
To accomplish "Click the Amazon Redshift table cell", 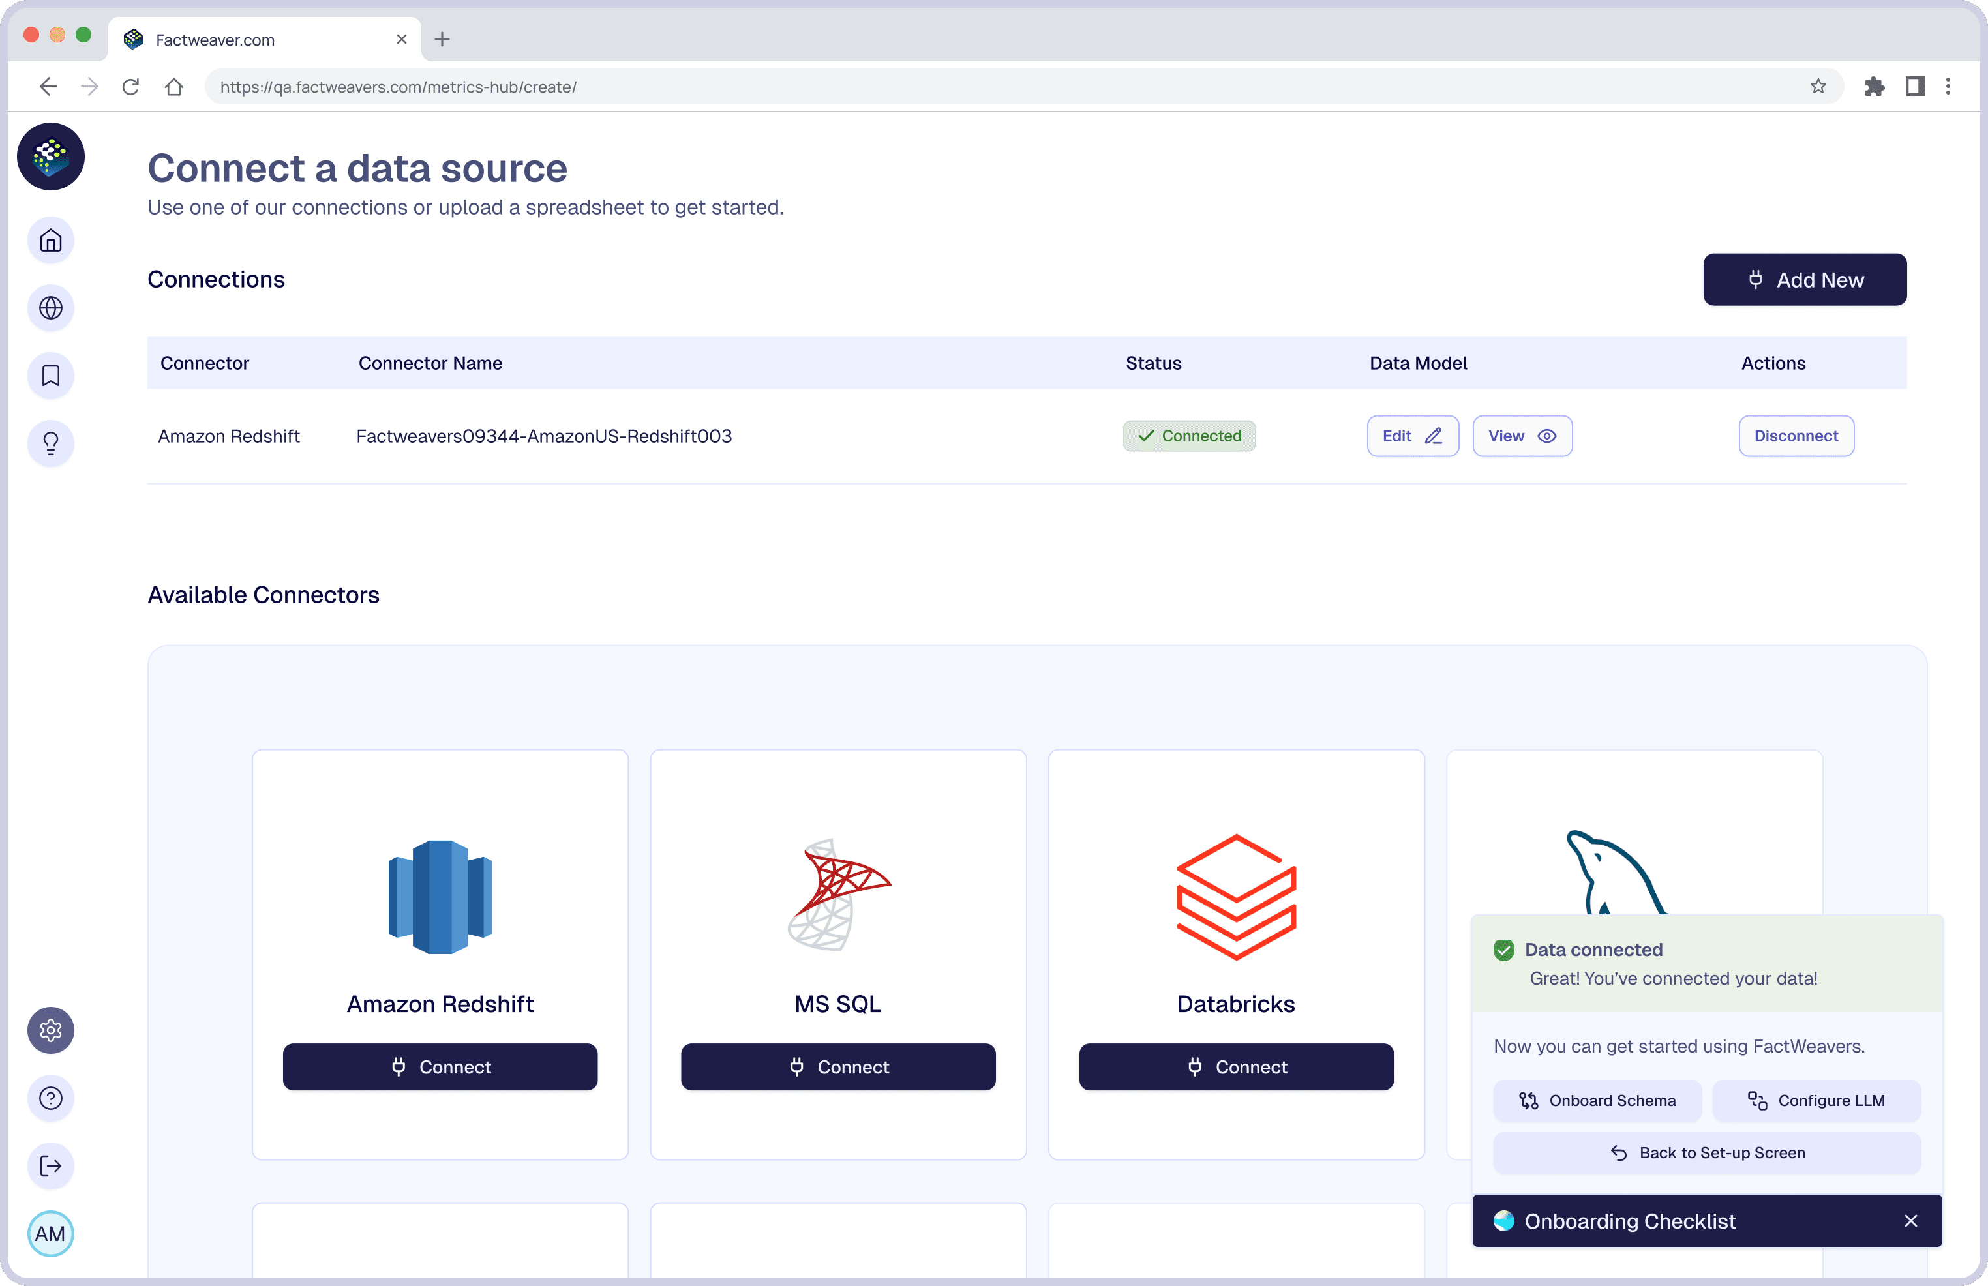I will [229, 436].
